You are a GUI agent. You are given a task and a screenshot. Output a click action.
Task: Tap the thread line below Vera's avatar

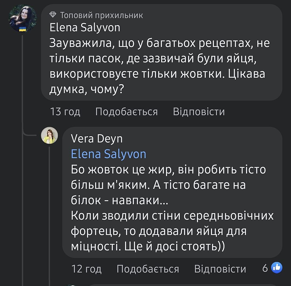point(49,210)
